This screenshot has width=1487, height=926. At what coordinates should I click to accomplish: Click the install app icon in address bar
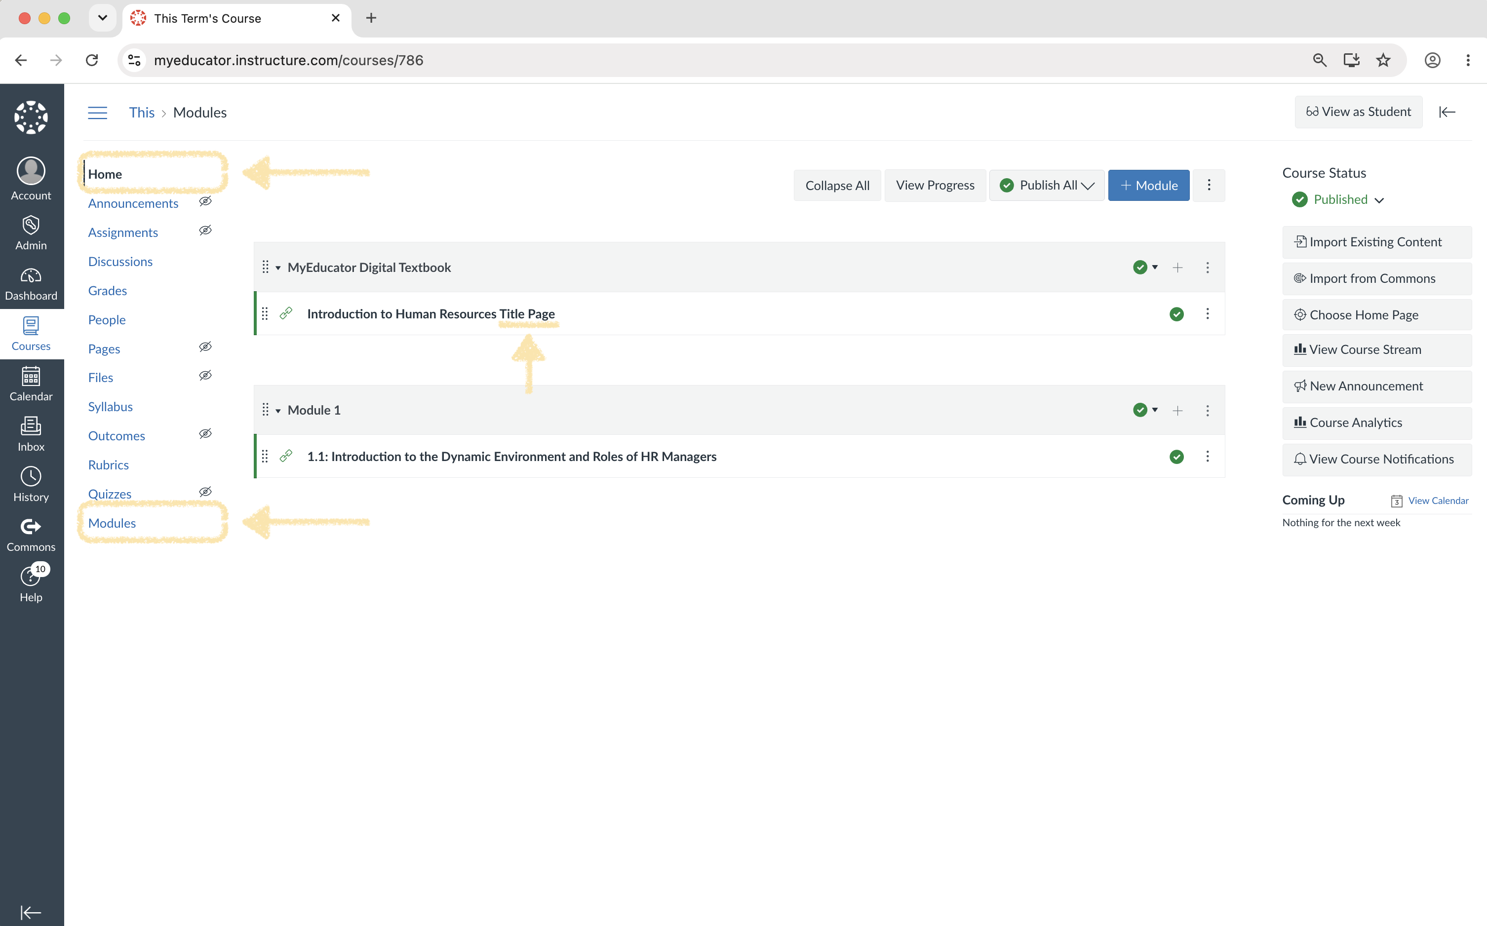point(1351,60)
